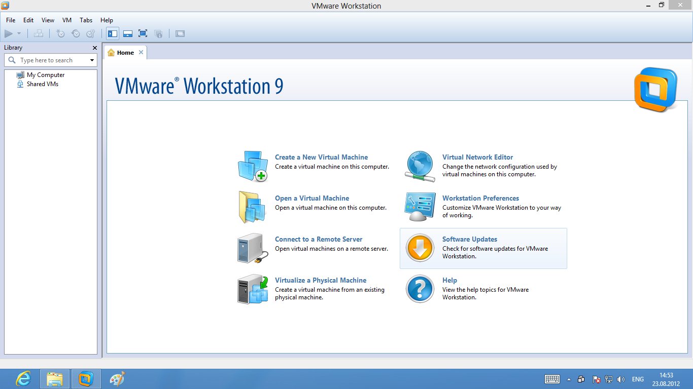Close the Home tab
The image size is (693, 389).
(x=141, y=52)
